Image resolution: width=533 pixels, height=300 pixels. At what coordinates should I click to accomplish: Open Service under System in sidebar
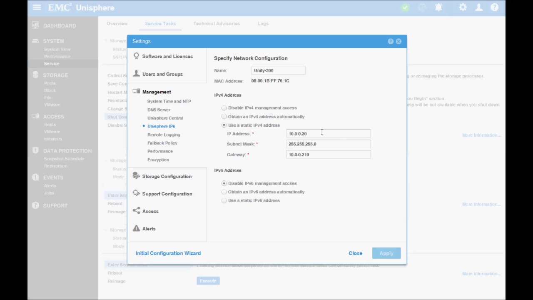[52, 64]
